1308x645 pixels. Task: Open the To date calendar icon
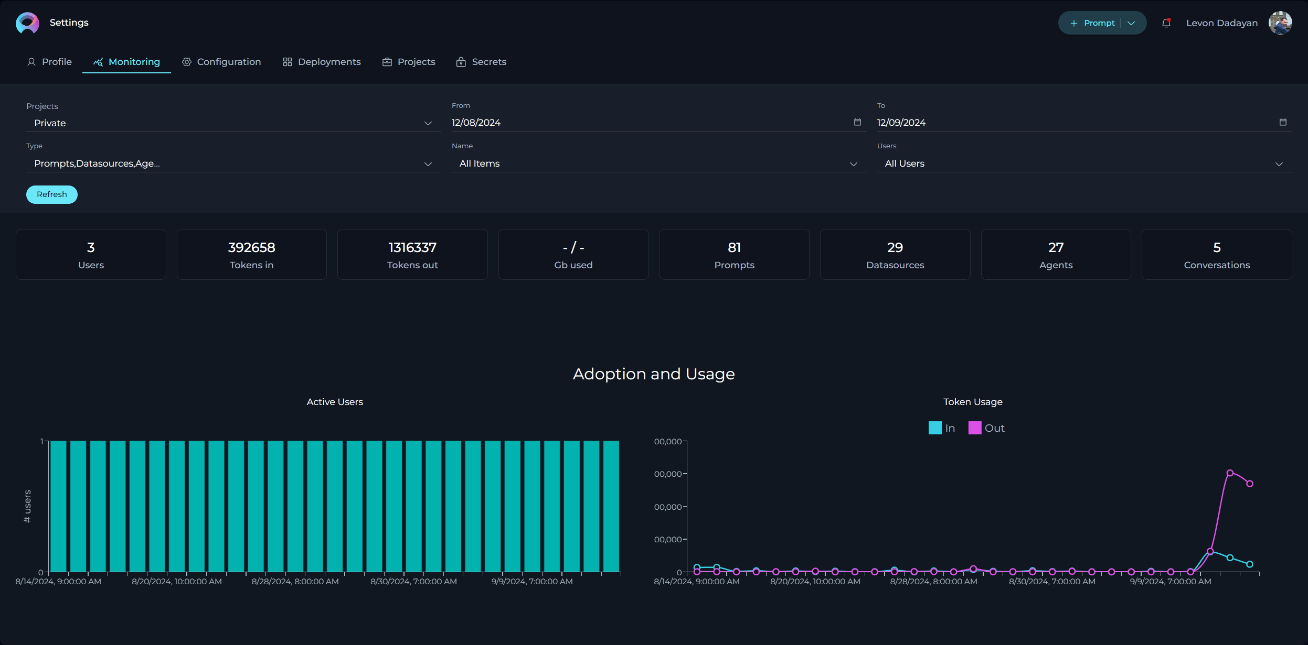click(x=1283, y=122)
